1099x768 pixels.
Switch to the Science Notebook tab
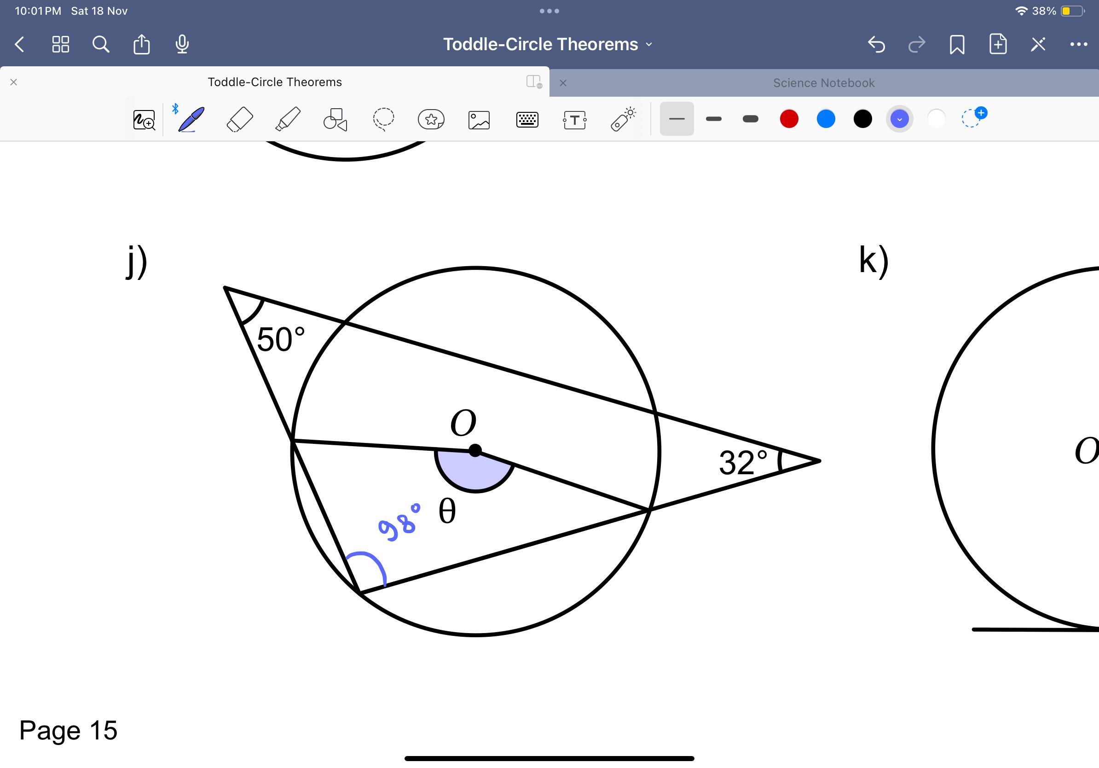pyautogui.click(x=823, y=83)
